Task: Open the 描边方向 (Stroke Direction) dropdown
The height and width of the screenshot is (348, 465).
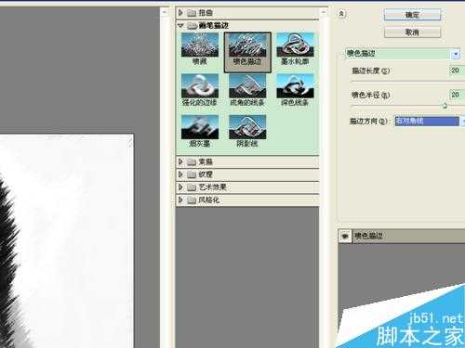Action: tap(430, 121)
